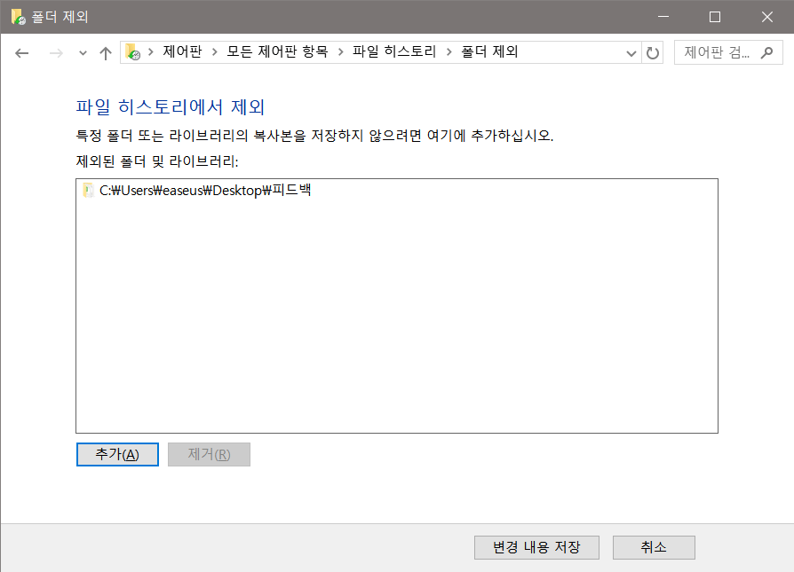Click the up one level arrow
Viewport: 794px width, 572px height.
(104, 52)
